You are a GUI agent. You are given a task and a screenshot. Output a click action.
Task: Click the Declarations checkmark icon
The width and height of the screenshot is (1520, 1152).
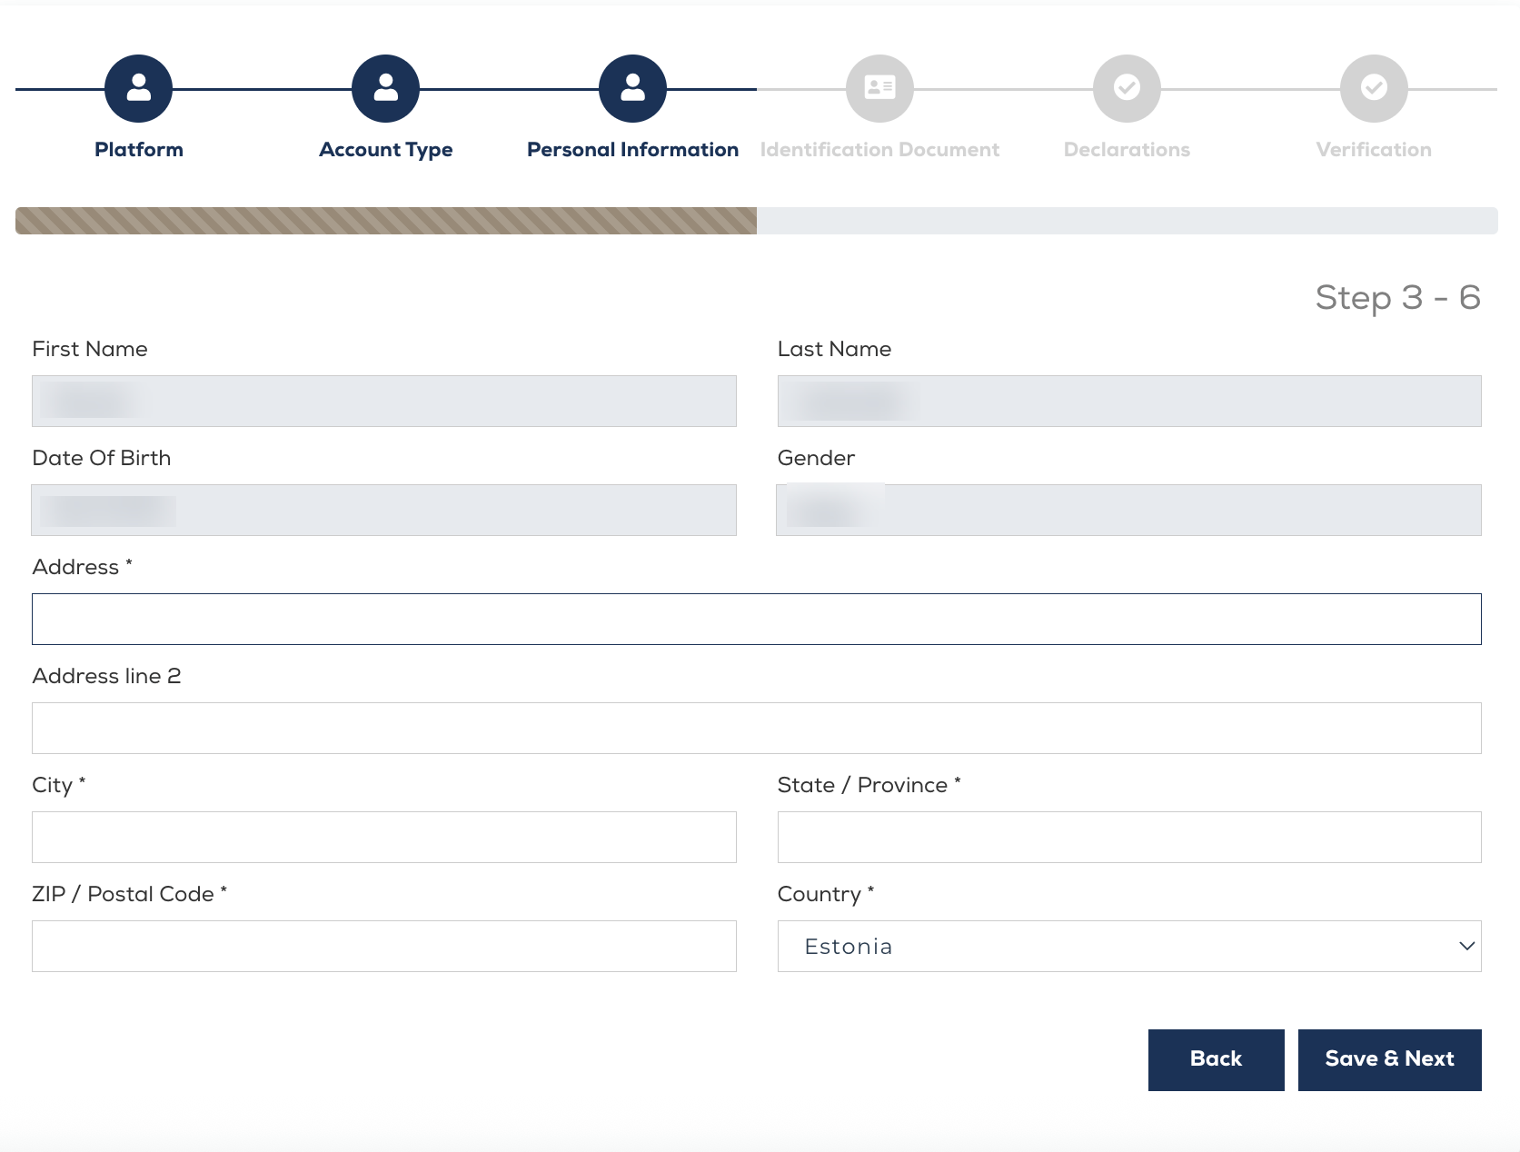[1127, 88]
